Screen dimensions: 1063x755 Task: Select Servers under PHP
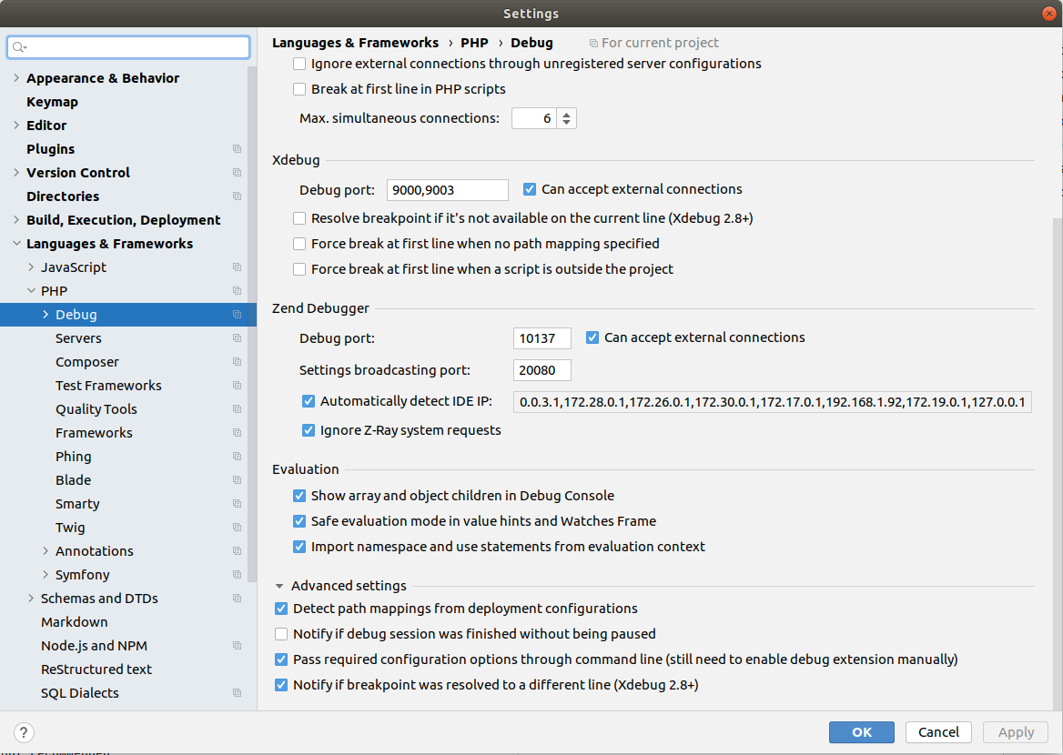[78, 338]
